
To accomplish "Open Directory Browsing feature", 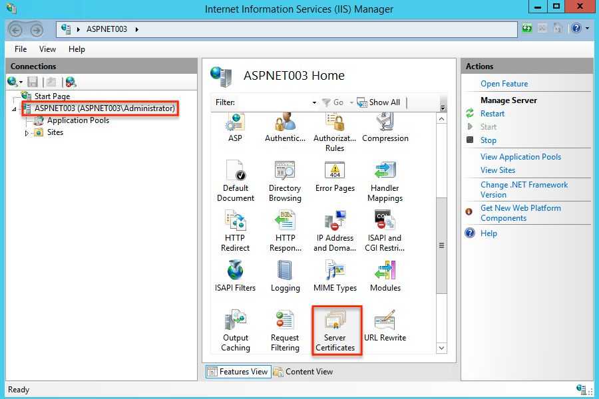I will (x=285, y=181).
